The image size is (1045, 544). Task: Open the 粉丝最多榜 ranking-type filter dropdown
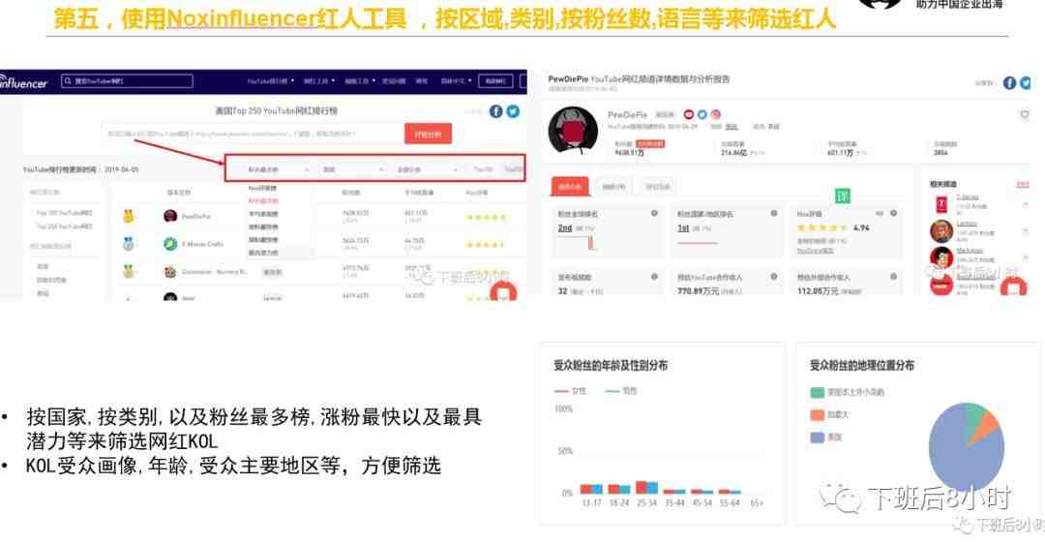click(x=278, y=170)
